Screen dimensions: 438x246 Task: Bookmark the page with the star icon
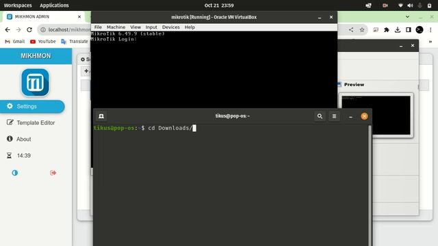click(x=362, y=29)
